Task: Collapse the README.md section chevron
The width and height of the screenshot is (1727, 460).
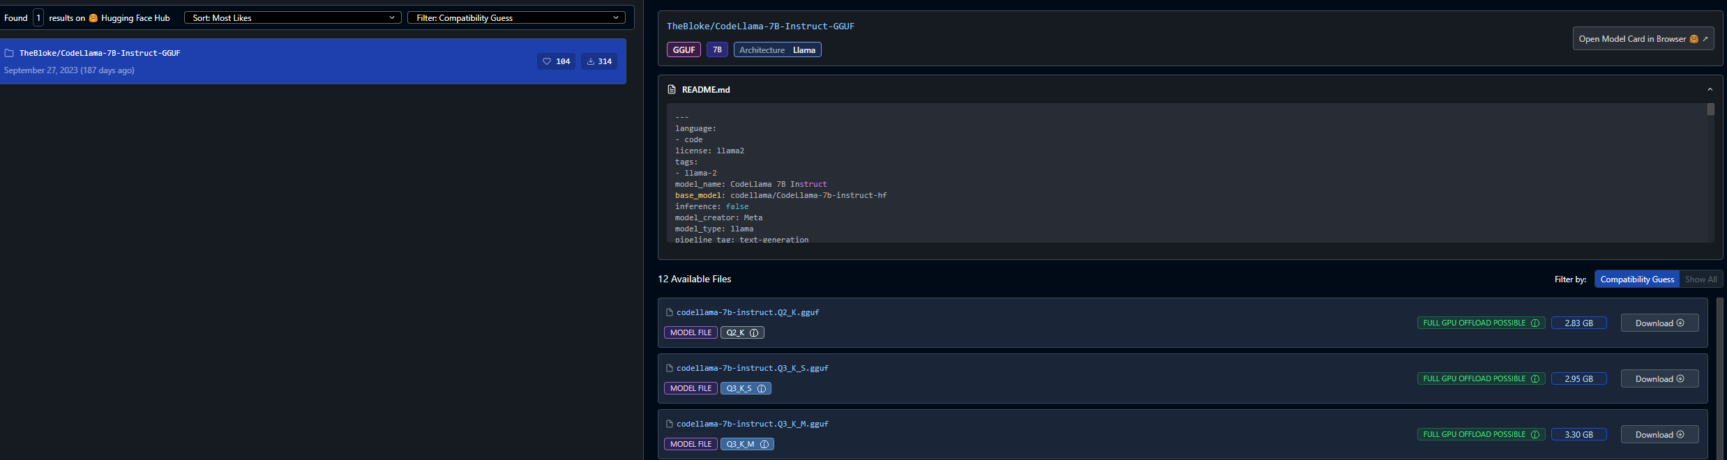Action: click(x=1710, y=89)
